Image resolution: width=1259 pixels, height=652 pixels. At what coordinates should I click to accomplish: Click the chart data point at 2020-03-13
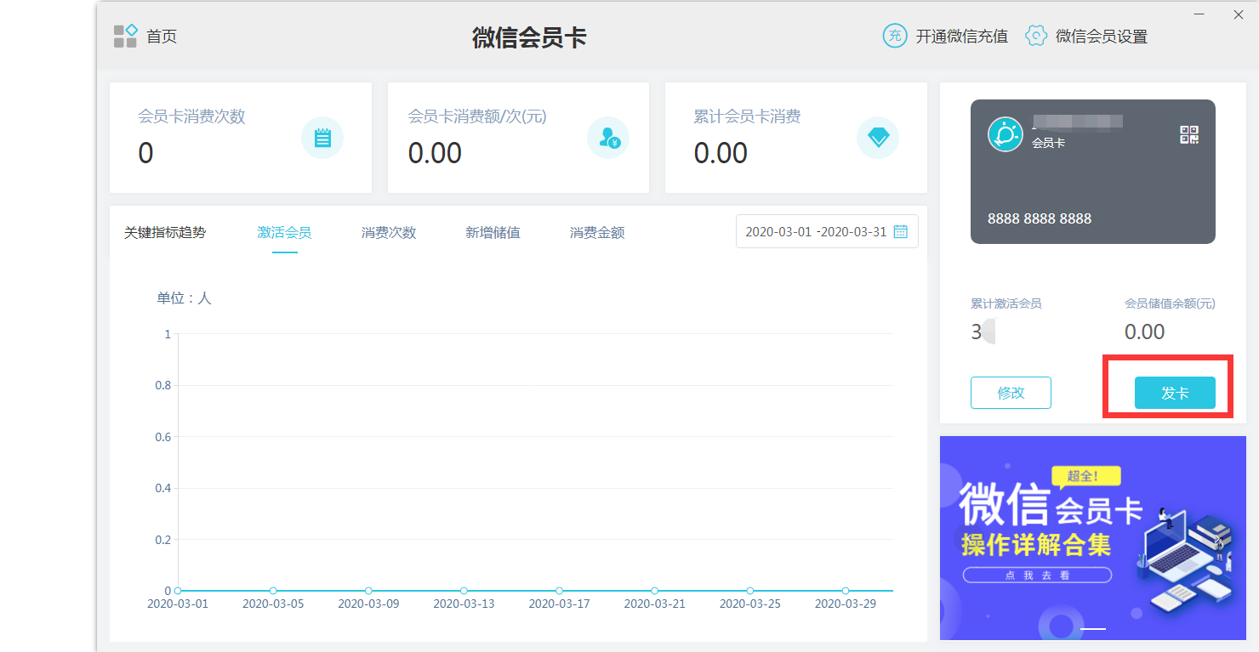coord(464,590)
